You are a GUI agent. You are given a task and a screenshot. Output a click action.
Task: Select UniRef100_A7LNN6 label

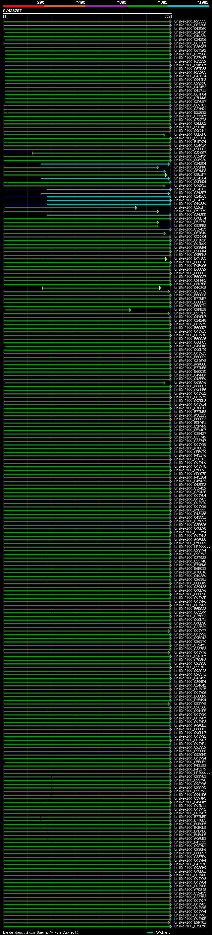pyautogui.click(x=190, y=98)
